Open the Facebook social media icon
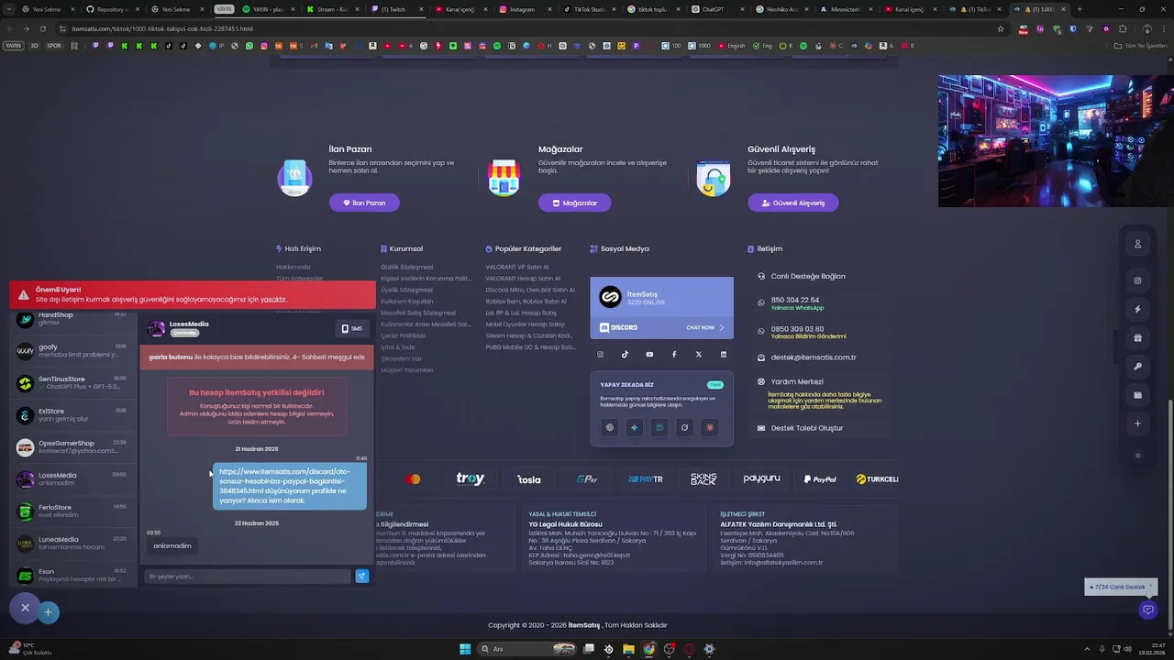This screenshot has height=660, width=1174. (x=674, y=354)
